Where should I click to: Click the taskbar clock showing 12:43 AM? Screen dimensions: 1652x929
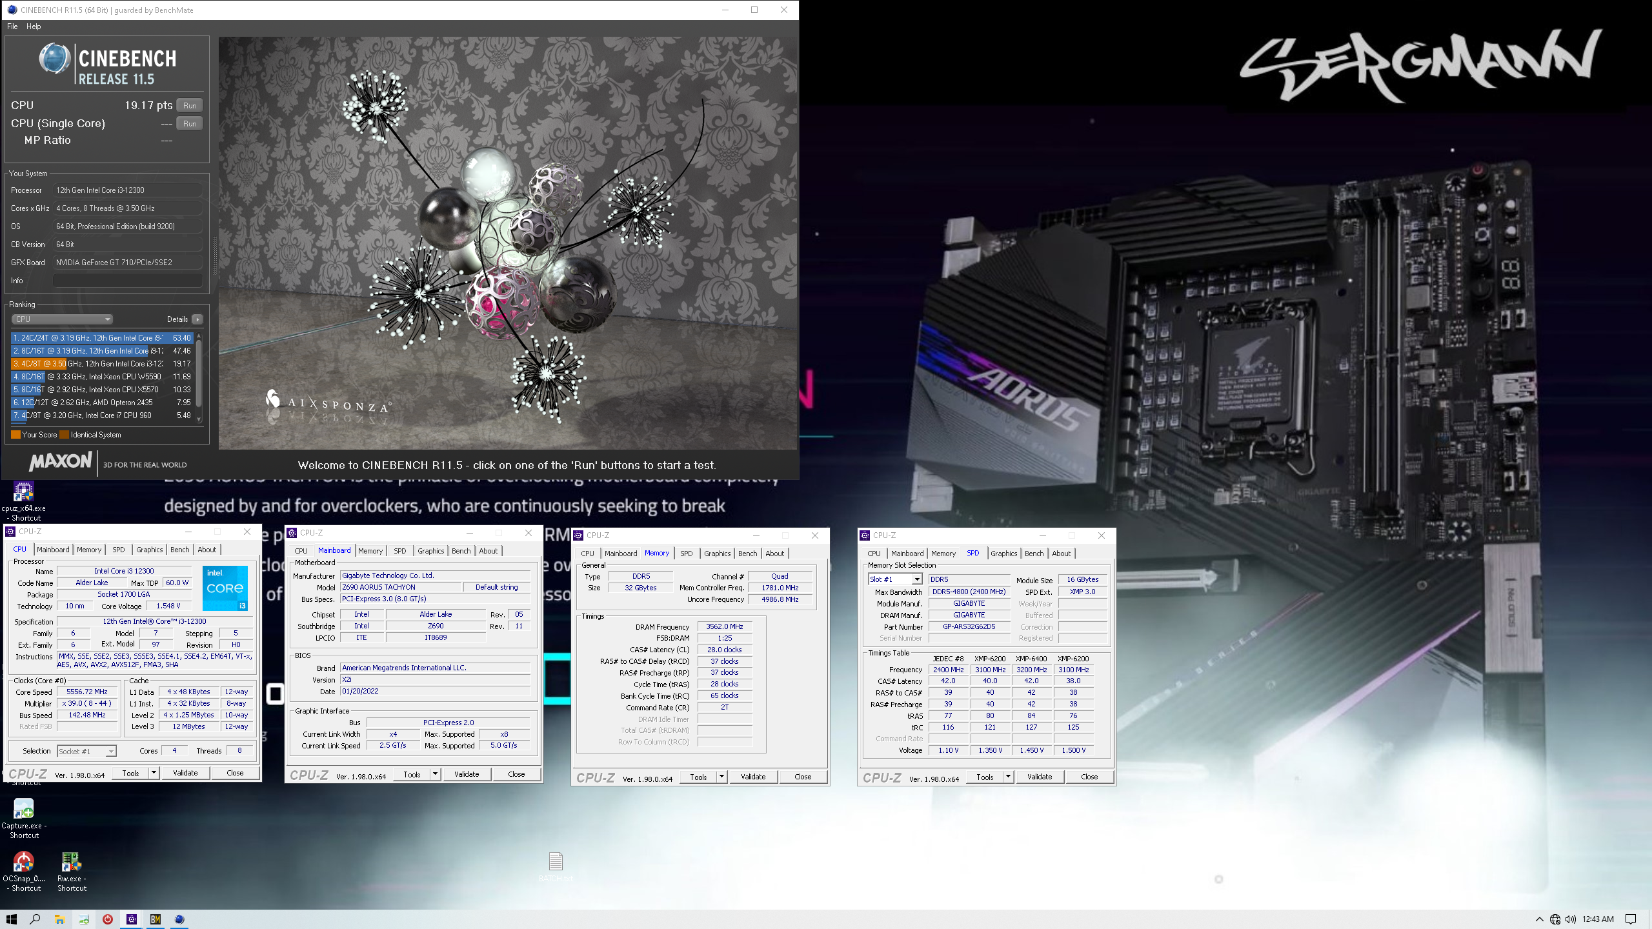point(1598,919)
